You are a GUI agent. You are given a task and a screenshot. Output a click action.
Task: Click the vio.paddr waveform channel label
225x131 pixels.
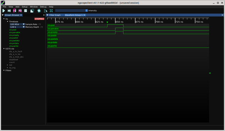[52, 36]
